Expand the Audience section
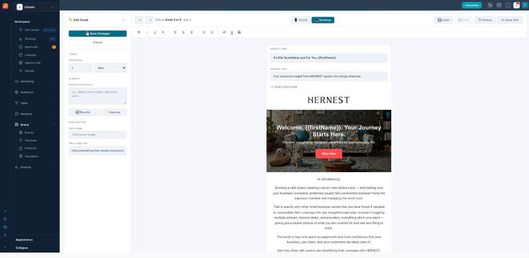This screenshot has width=529, height=258. [35, 92]
